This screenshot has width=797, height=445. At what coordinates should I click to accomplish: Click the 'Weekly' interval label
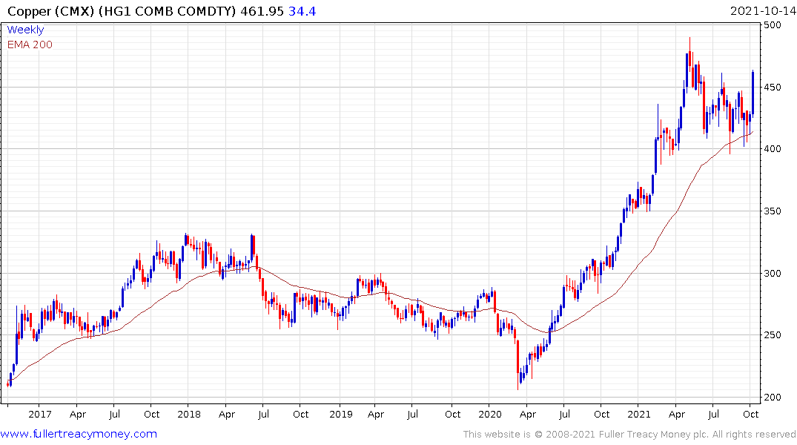point(25,30)
